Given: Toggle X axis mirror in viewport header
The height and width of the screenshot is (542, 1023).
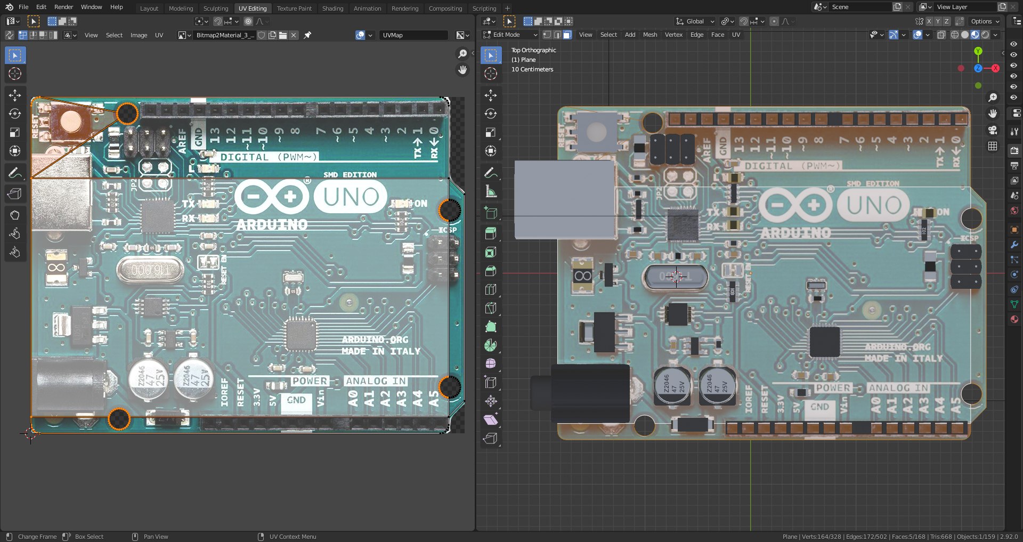Looking at the screenshot, I should click(x=929, y=21).
